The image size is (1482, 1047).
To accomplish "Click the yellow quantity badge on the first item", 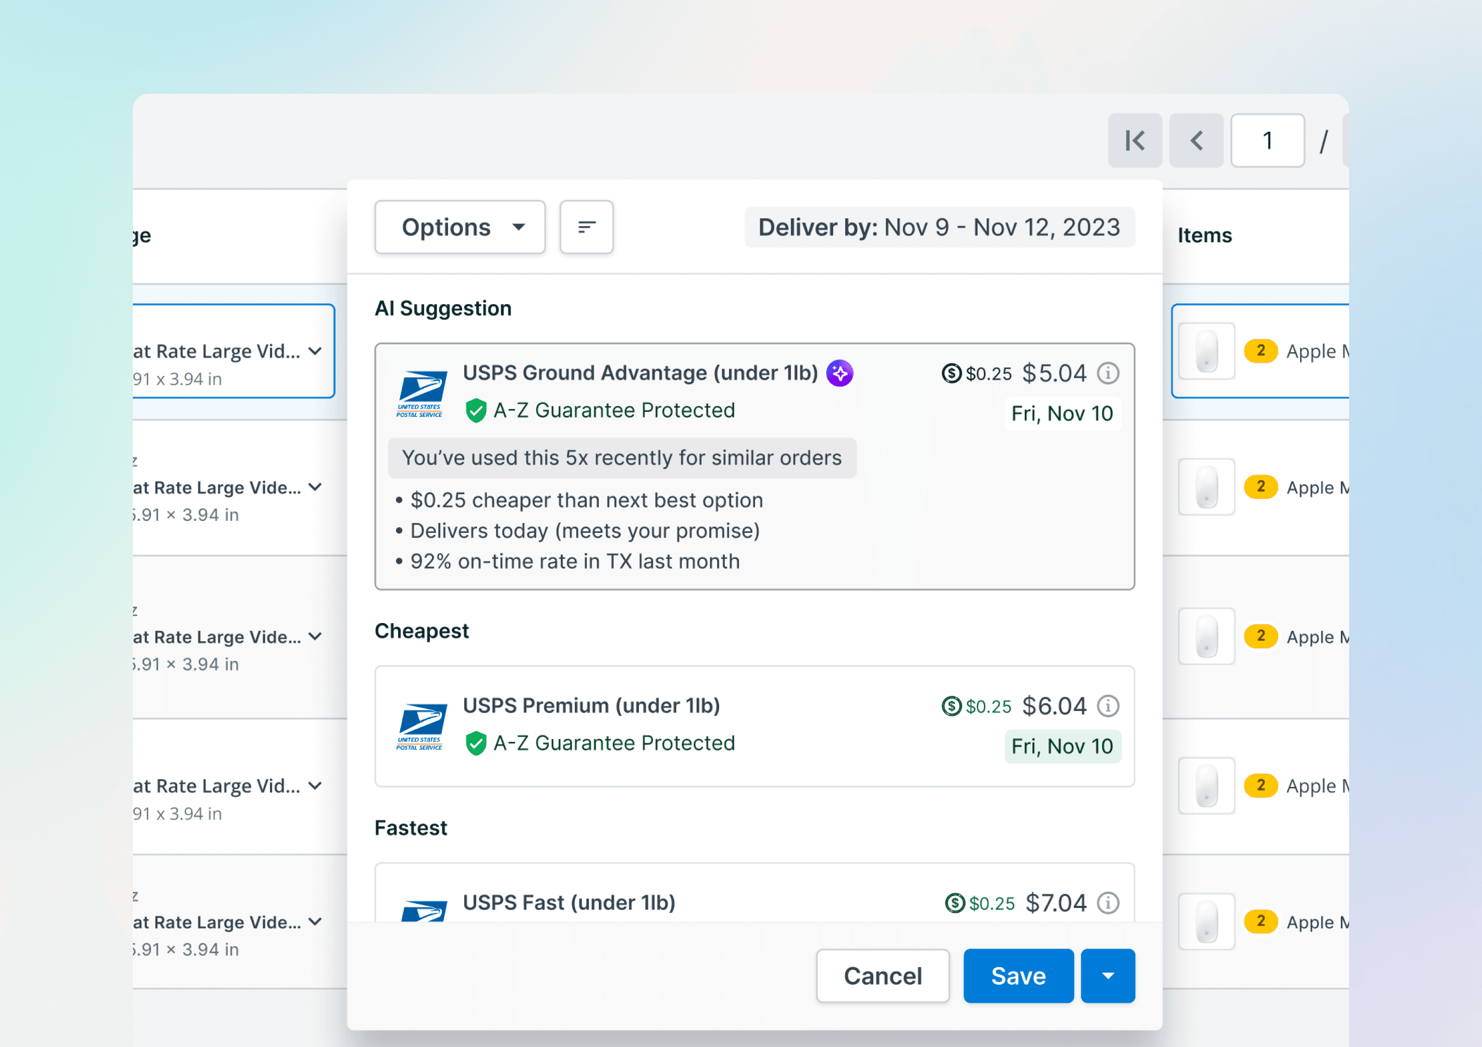I will pyautogui.click(x=1261, y=350).
